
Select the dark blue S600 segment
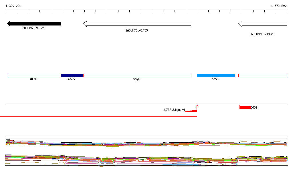point(72,76)
